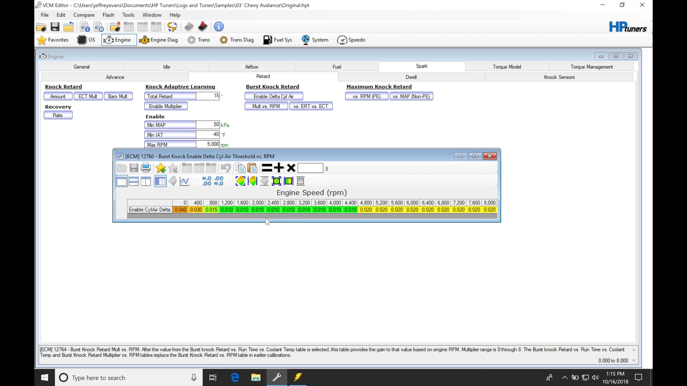Image resolution: width=687 pixels, height=386 pixels.
Task: Click the equals (set value) icon
Action: (267, 168)
